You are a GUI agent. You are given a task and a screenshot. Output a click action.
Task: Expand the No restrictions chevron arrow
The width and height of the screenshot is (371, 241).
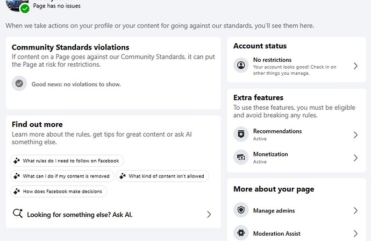click(355, 66)
